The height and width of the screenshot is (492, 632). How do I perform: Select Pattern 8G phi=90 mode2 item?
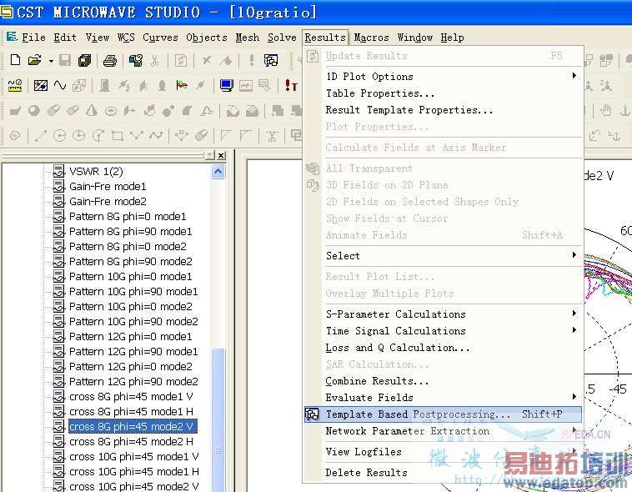coord(131,261)
